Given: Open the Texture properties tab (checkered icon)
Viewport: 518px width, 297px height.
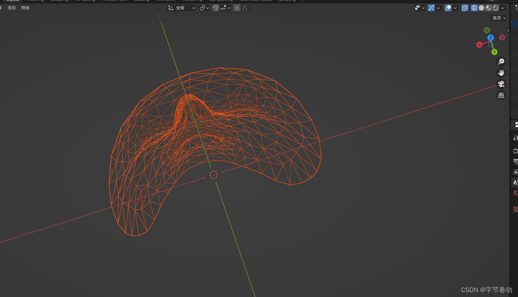Looking at the screenshot, I should point(516,209).
